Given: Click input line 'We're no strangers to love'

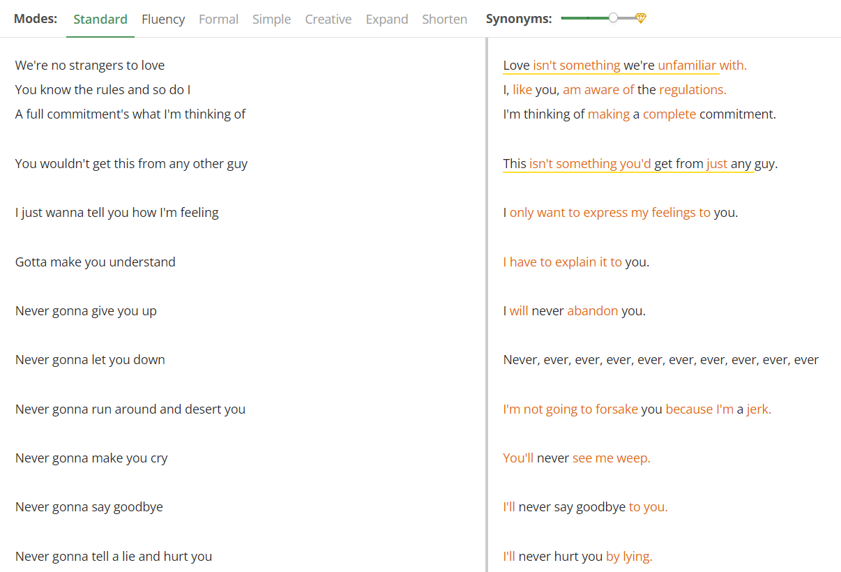Looking at the screenshot, I should (x=90, y=66).
